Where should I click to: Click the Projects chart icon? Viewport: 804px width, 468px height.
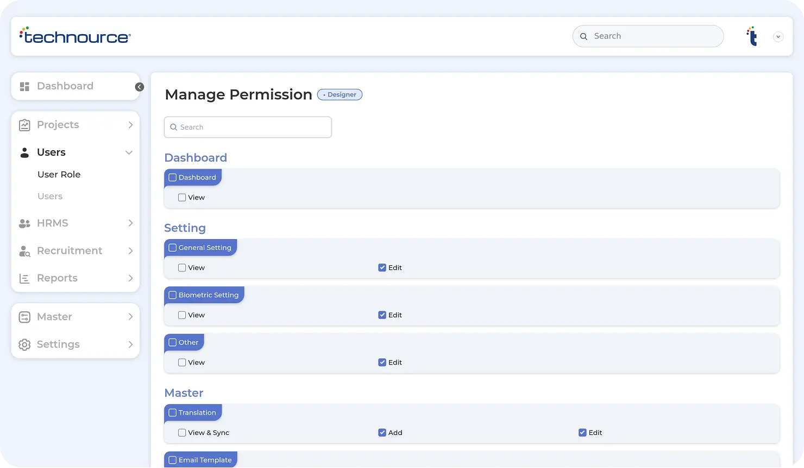[24, 125]
